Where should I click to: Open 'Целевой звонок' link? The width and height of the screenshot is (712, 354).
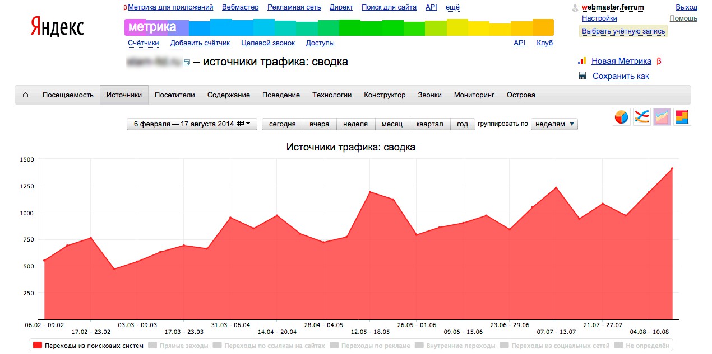point(268,43)
